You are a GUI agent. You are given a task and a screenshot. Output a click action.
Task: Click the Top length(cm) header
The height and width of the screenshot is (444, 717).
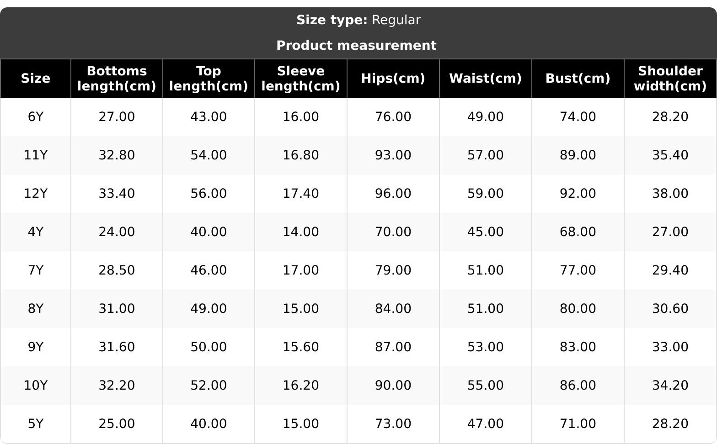click(x=209, y=79)
